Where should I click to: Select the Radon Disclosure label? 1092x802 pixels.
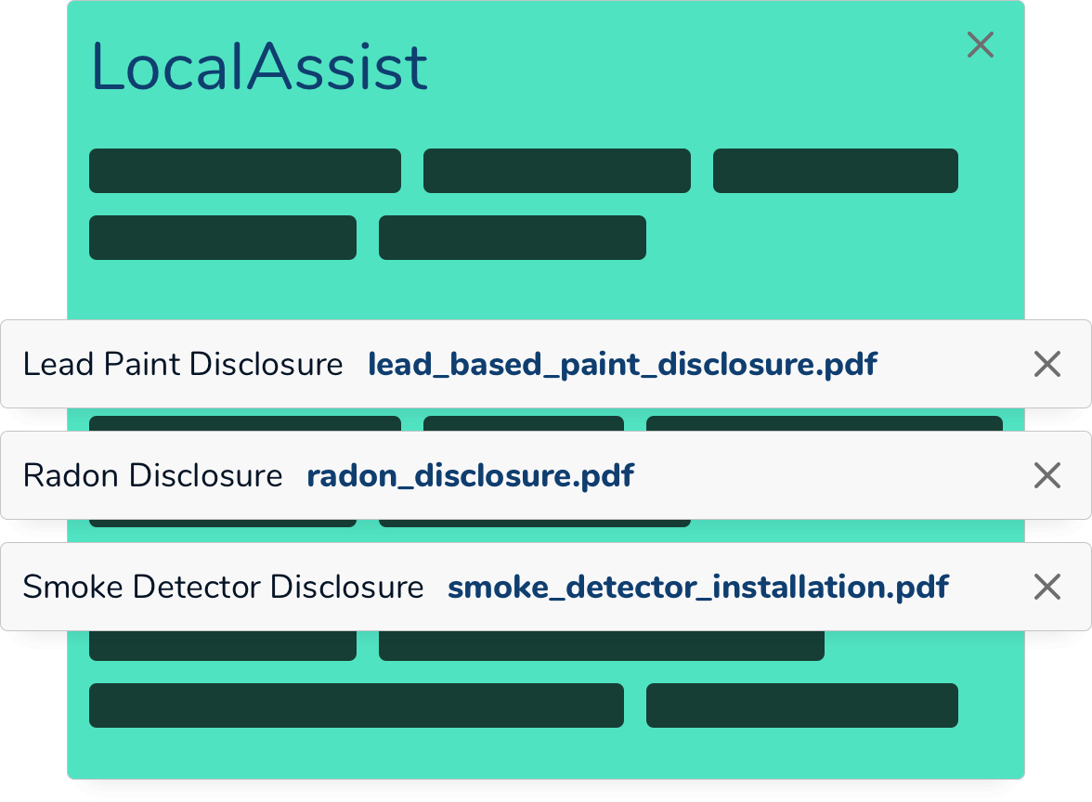point(153,475)
